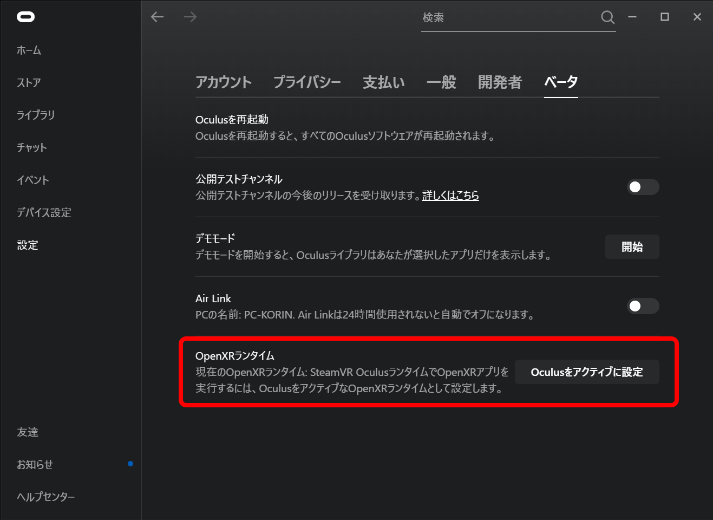
Task: Click the search magnifier icon
Action: (607, 17)
